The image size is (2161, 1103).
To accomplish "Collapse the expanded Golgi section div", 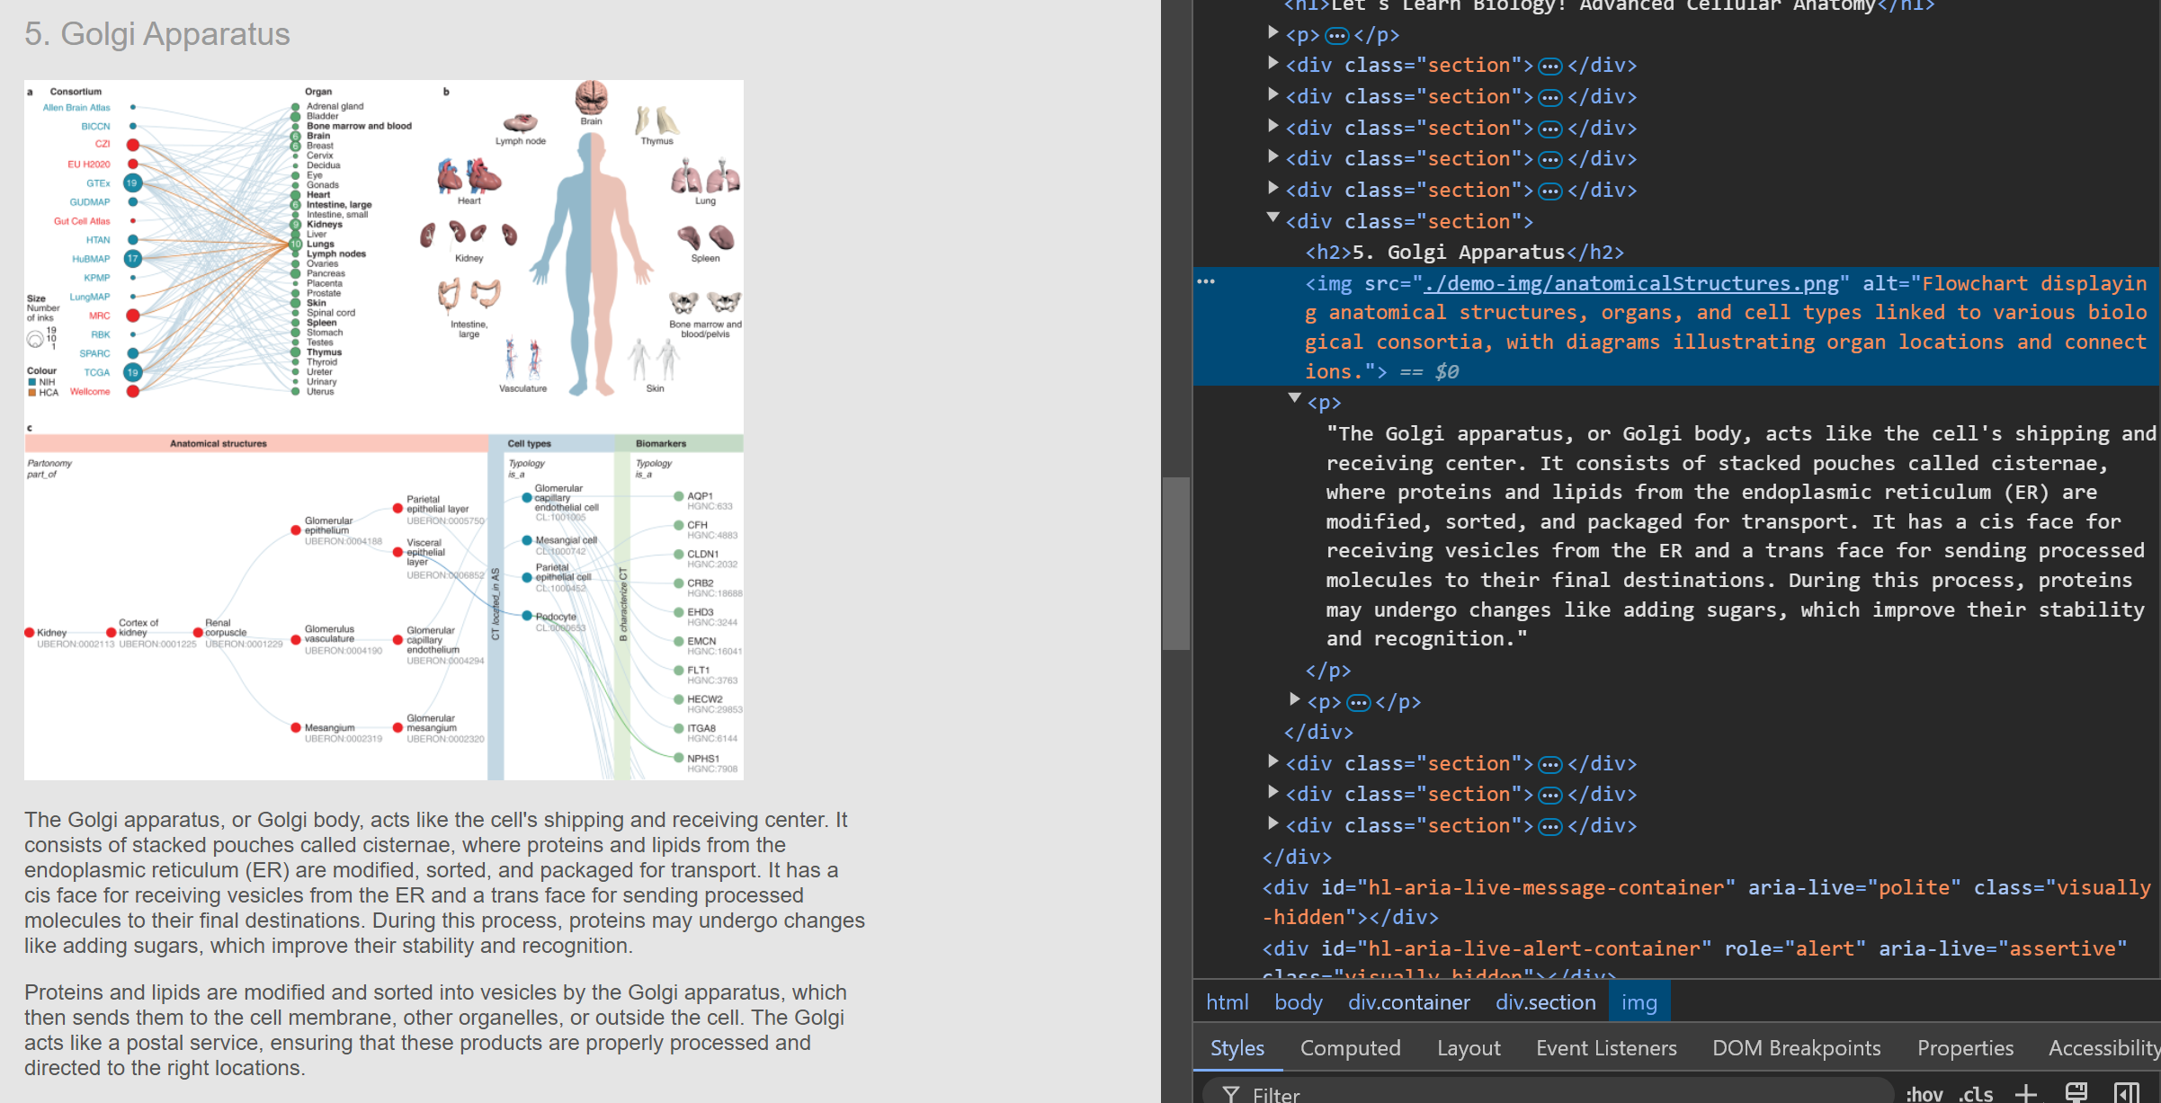I will click(1272, 218).
